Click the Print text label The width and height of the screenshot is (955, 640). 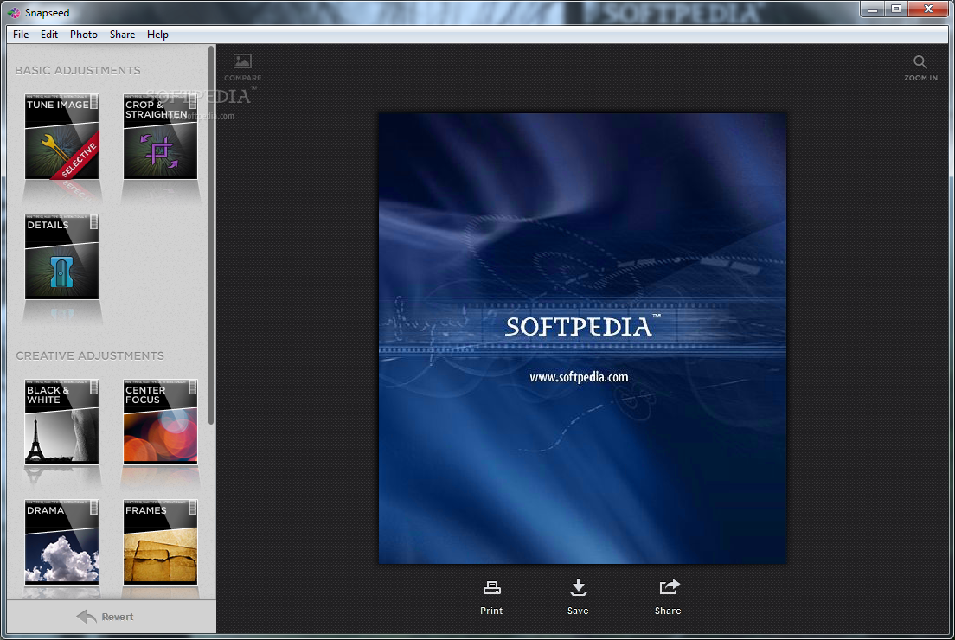[491, 611]
